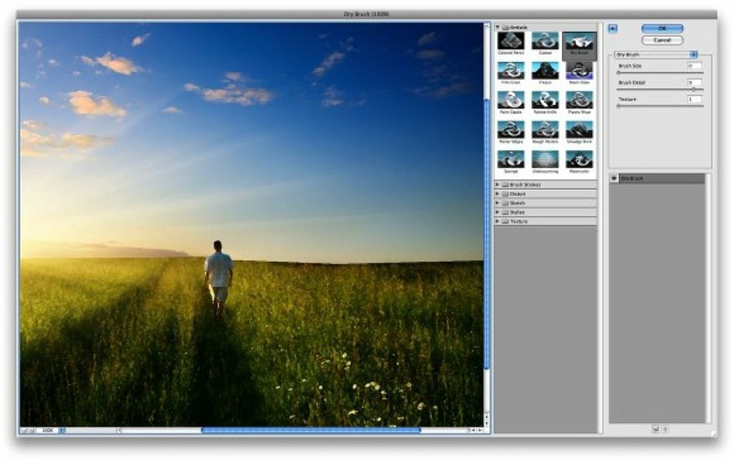The image size is (734, 460).
Task: Select the Watercolor filter thumbnail
Action: click(x=579, y=159)
